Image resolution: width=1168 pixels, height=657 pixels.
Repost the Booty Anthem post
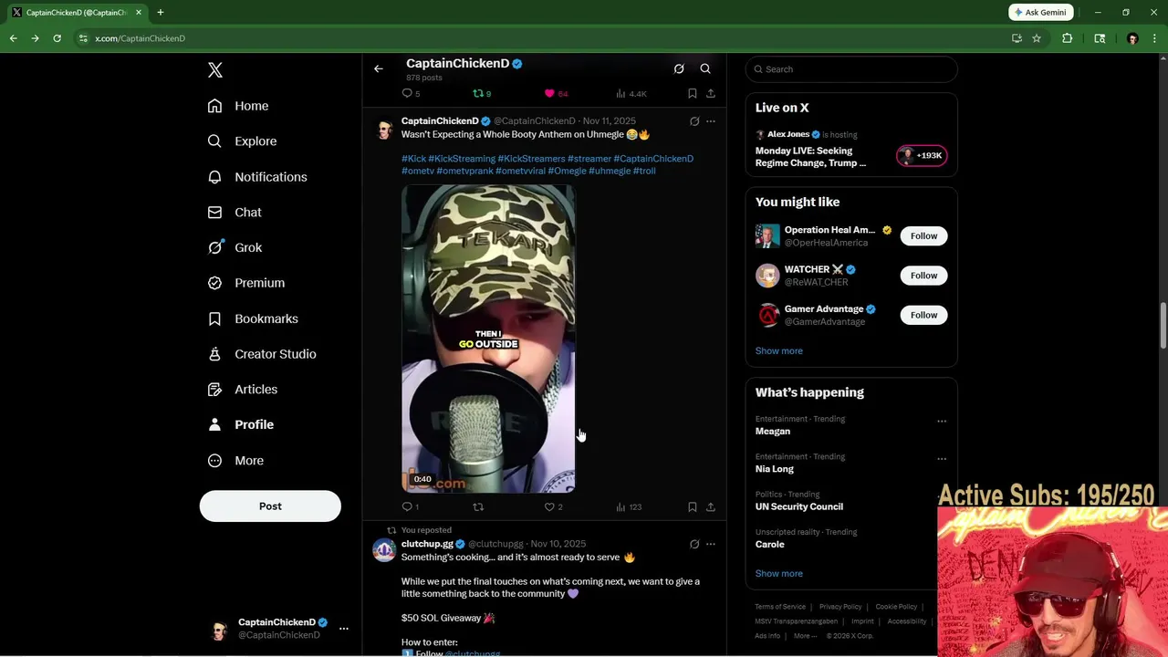(x=478, y=506)
